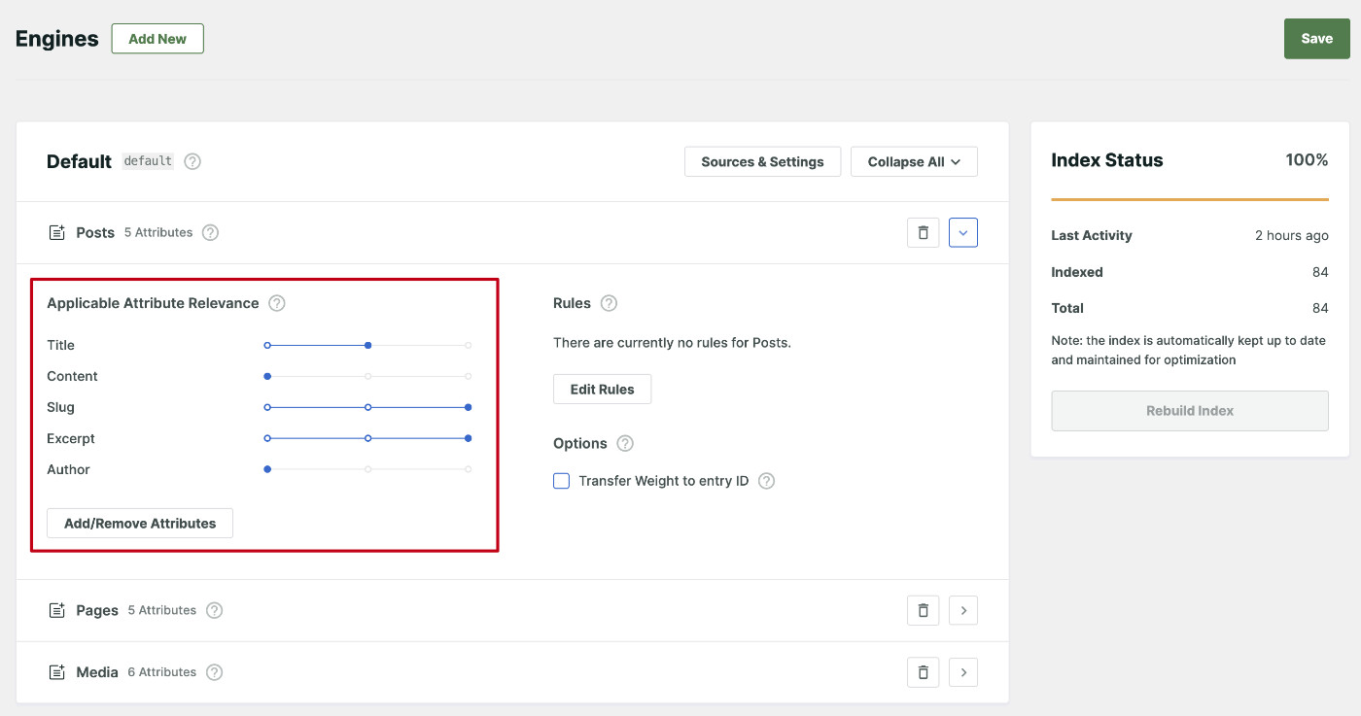Click help icon beside Transfer Weight option
The height and width of the screenshot is (716, 1361).
[x=766, y=480]
